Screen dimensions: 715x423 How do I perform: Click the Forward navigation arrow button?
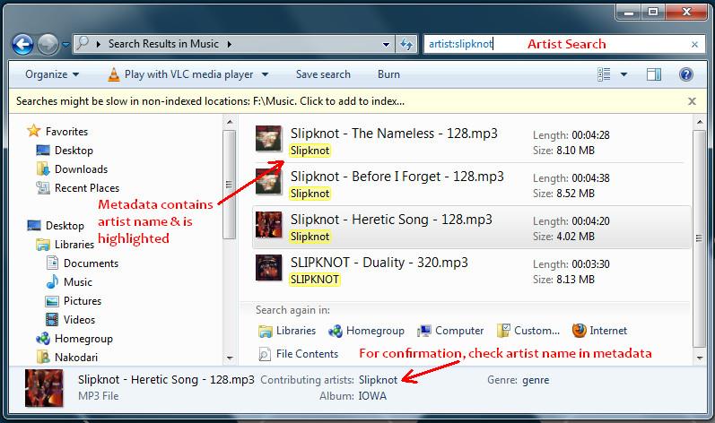pos(48,45)
